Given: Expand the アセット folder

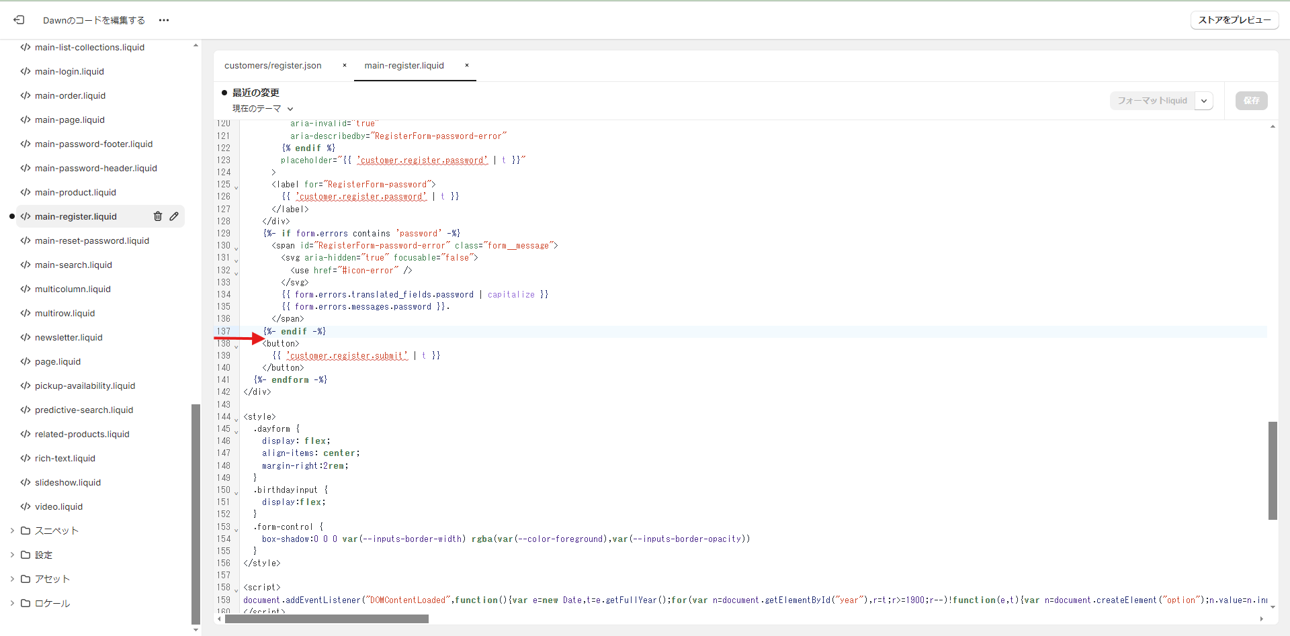Looking at the screenshot, I should (x=12, y=579).
